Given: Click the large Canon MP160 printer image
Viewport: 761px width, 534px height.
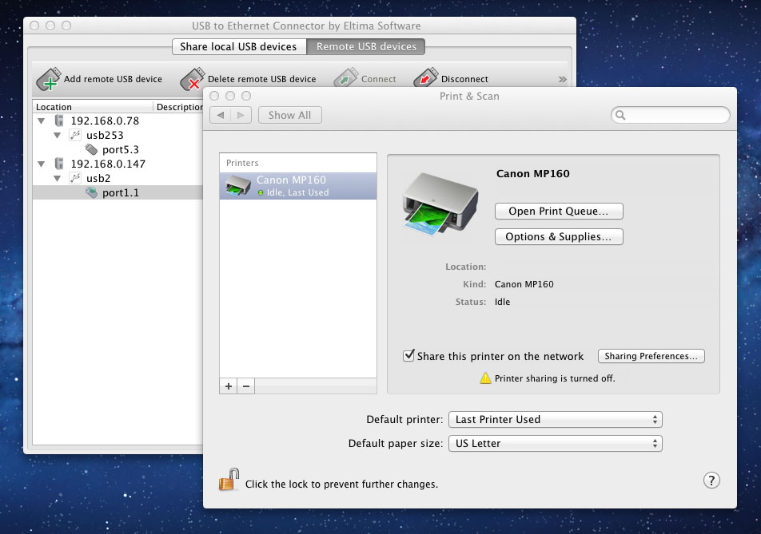Looking at the screenshot, I should point(440,204).
